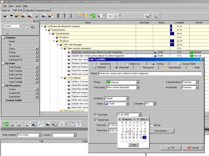This screenshot has width=209, height=156.
Task: Click the funnel filter icon in main toolbar
Action: coord(36,16)
